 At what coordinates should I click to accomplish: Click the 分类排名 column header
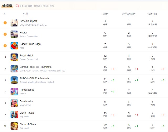point(153,14)
